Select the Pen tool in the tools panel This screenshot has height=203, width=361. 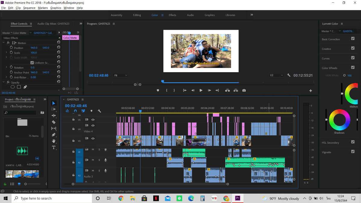point(54,135)
